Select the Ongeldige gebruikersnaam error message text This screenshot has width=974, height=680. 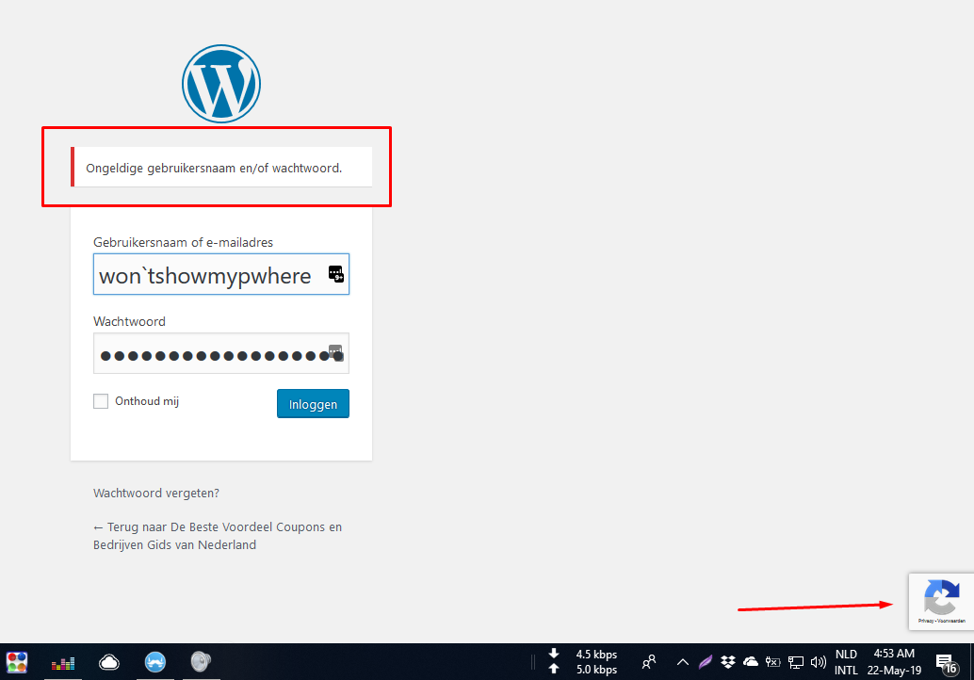tap(214, 169)
